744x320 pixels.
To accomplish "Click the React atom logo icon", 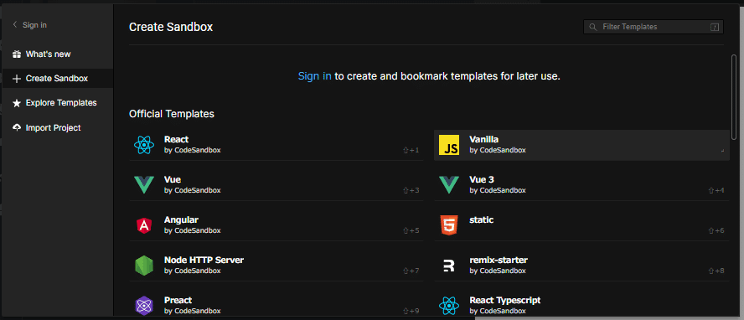I will 144,145.
